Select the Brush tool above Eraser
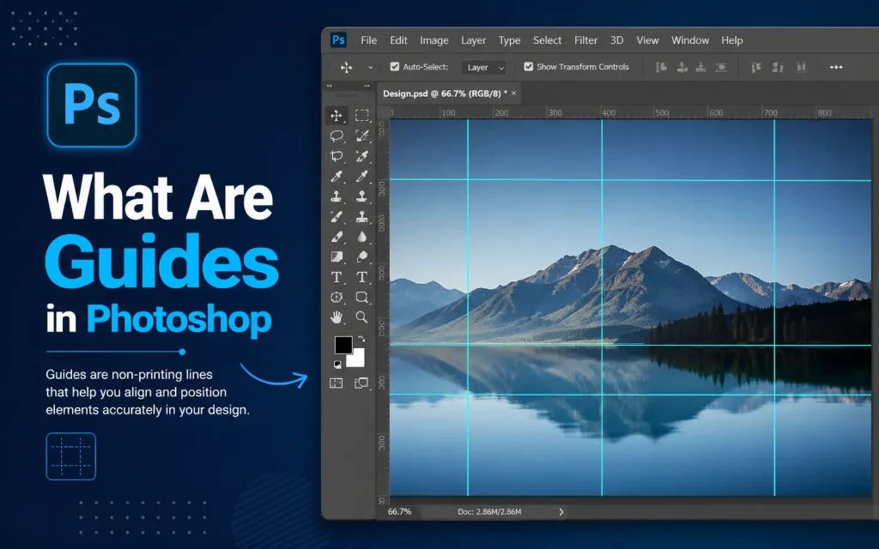This screenshot has width=879, height=549. click(x=336, y=216)
